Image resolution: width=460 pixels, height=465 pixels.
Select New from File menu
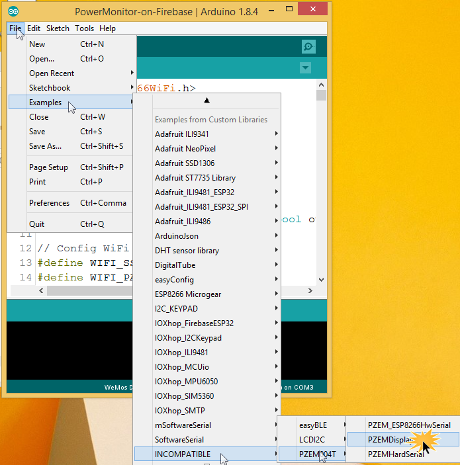[x=72, y=44]
